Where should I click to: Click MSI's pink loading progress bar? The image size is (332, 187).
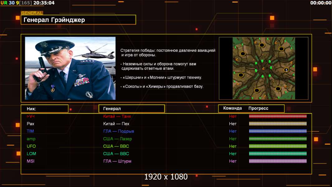pyautogui.click(x=278, y=161)
